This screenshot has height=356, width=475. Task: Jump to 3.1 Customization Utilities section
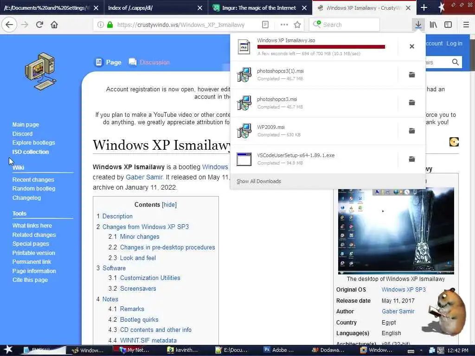tap(150, 278)
